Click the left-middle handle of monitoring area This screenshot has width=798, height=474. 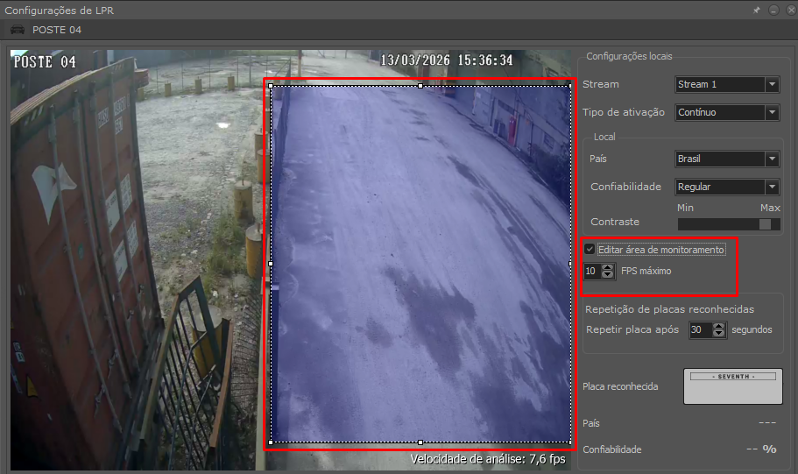(271, 264)
